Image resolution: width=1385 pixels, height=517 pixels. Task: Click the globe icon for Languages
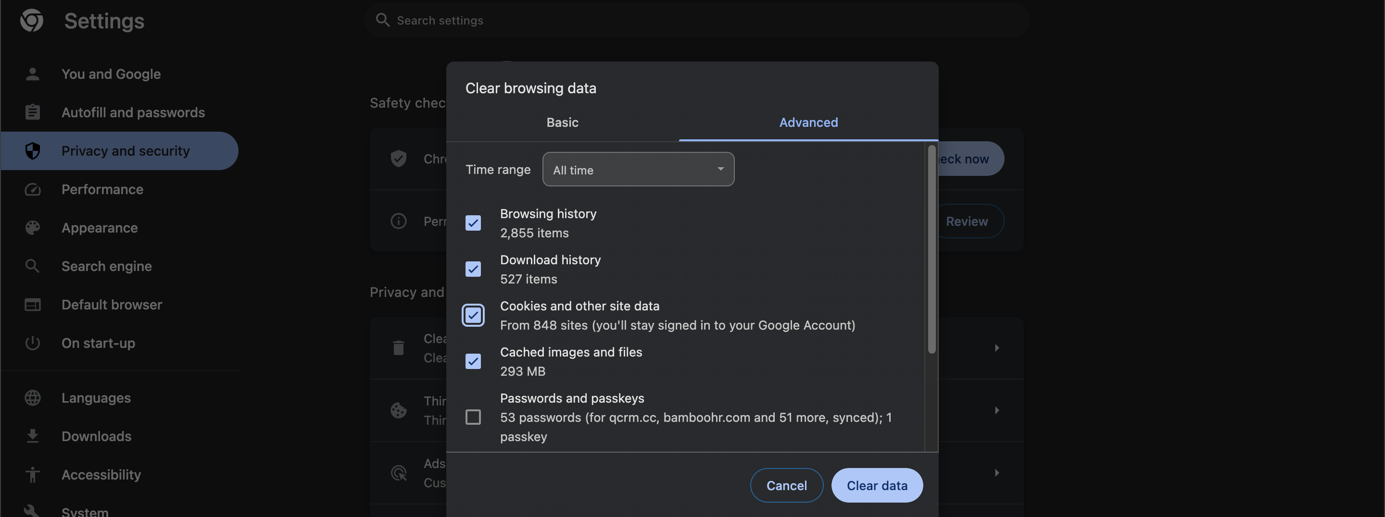[x=32, y=398]
